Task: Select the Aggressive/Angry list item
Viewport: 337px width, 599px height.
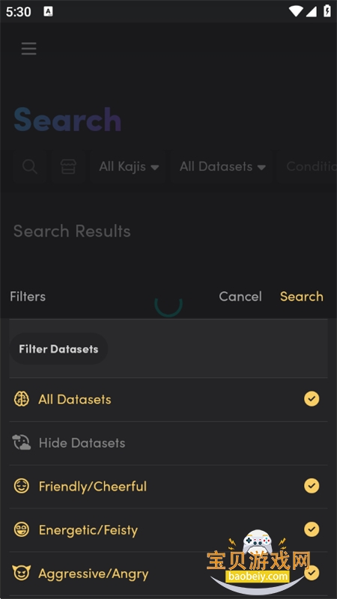Action: (x=168, y=574)
